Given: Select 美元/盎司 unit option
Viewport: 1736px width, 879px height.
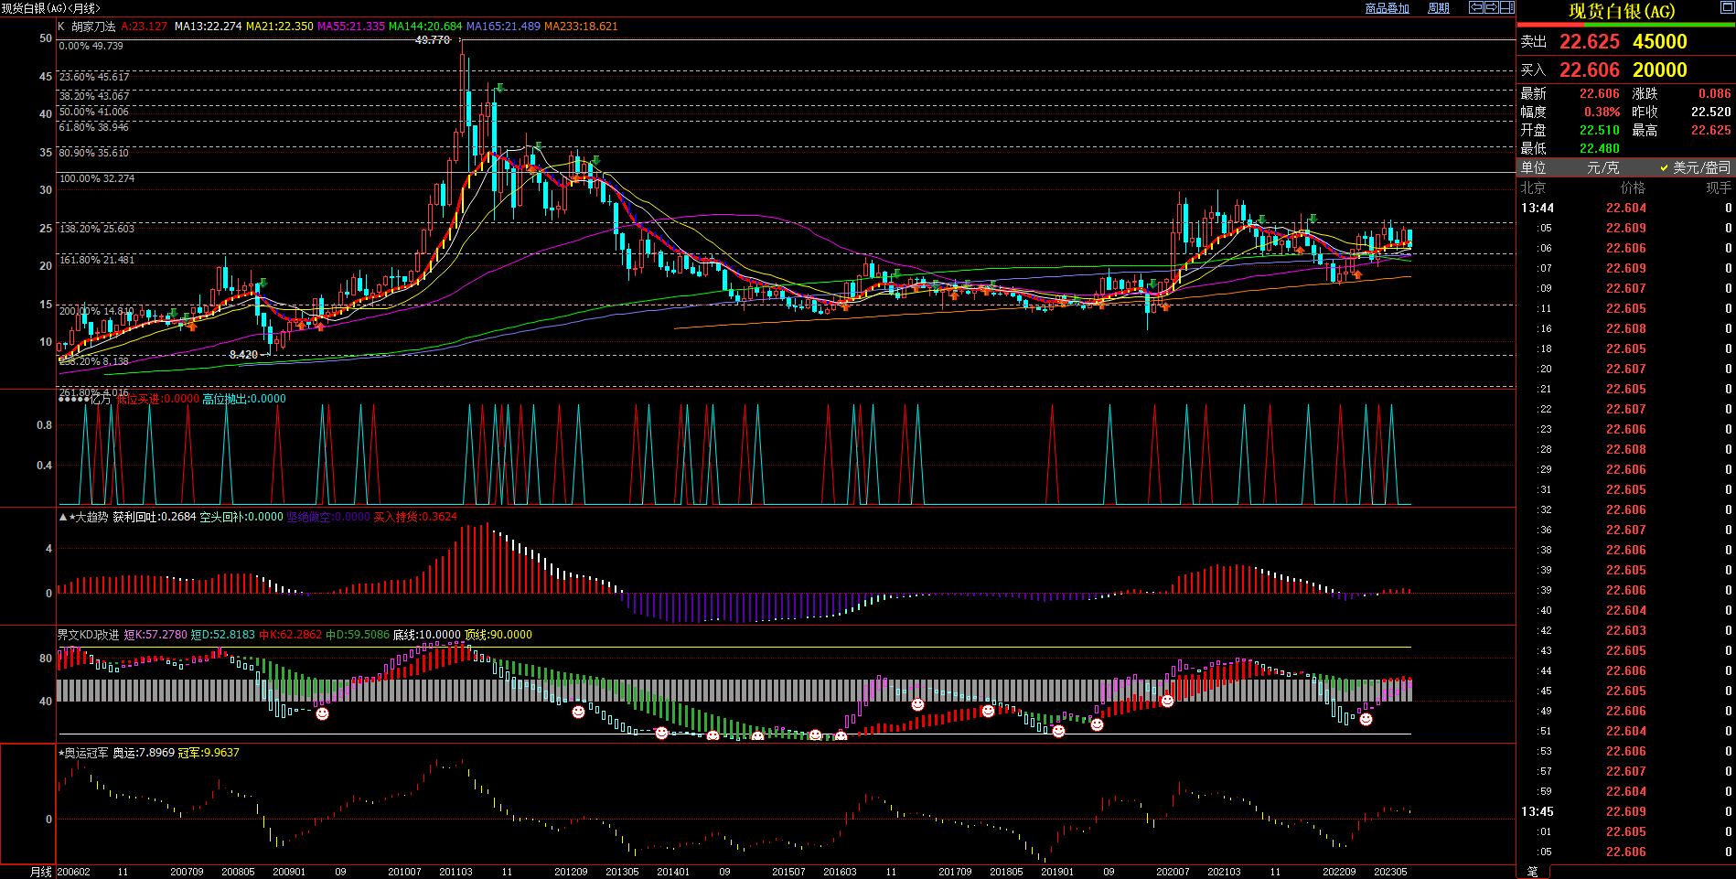Looking at the screenshot, I should point(1695,167).
